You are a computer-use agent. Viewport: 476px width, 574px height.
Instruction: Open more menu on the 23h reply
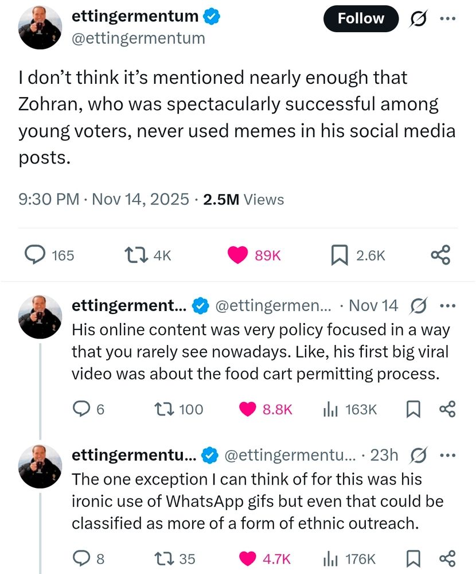click(447, 455)
